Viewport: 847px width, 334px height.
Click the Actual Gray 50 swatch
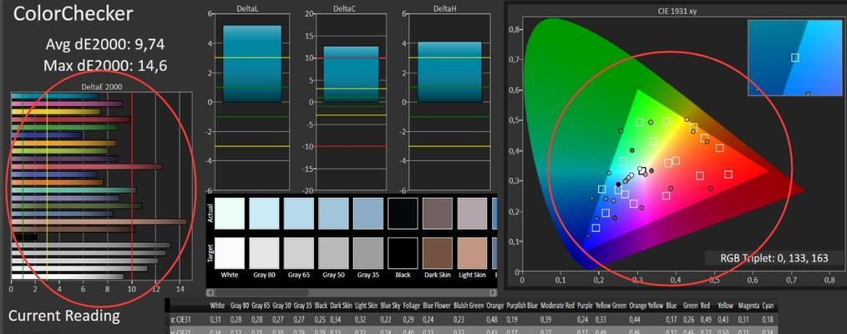pyautogui.click(x=333, y=214)
